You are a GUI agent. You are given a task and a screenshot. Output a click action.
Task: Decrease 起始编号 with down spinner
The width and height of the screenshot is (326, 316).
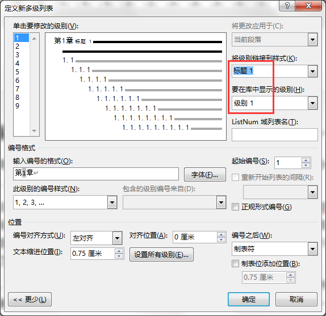306,165
